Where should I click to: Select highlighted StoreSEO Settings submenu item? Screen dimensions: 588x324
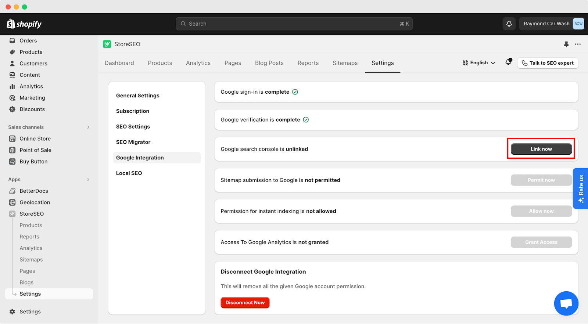pos(49,294)
